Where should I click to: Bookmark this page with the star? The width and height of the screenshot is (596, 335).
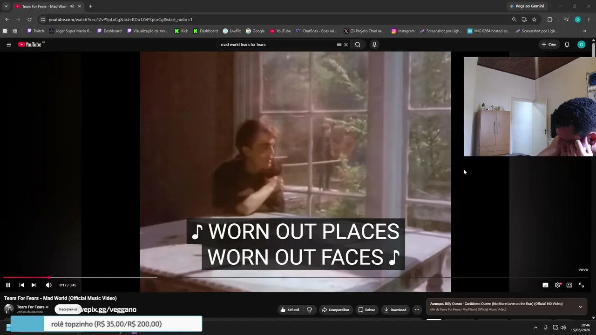pyautogui.click(x=534, y=20)
